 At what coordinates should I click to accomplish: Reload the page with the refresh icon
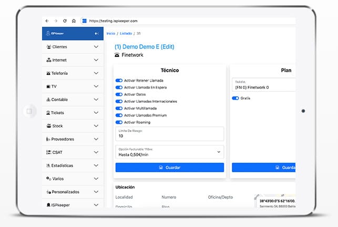(x=65, y=21)
